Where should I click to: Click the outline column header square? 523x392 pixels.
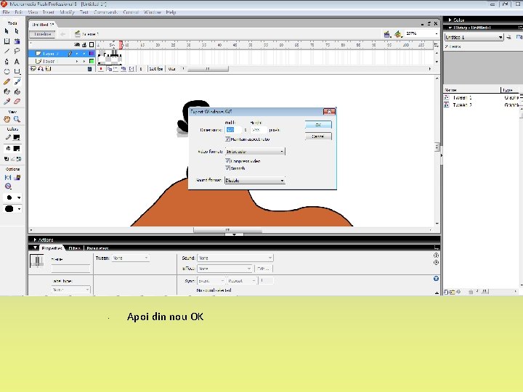92,45
